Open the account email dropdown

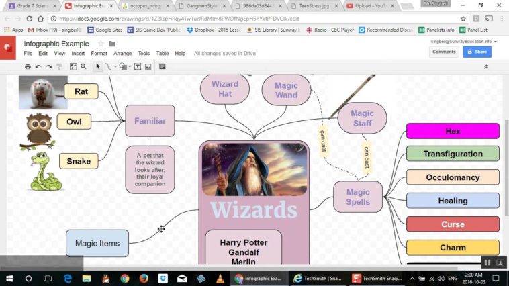[465, 41]
